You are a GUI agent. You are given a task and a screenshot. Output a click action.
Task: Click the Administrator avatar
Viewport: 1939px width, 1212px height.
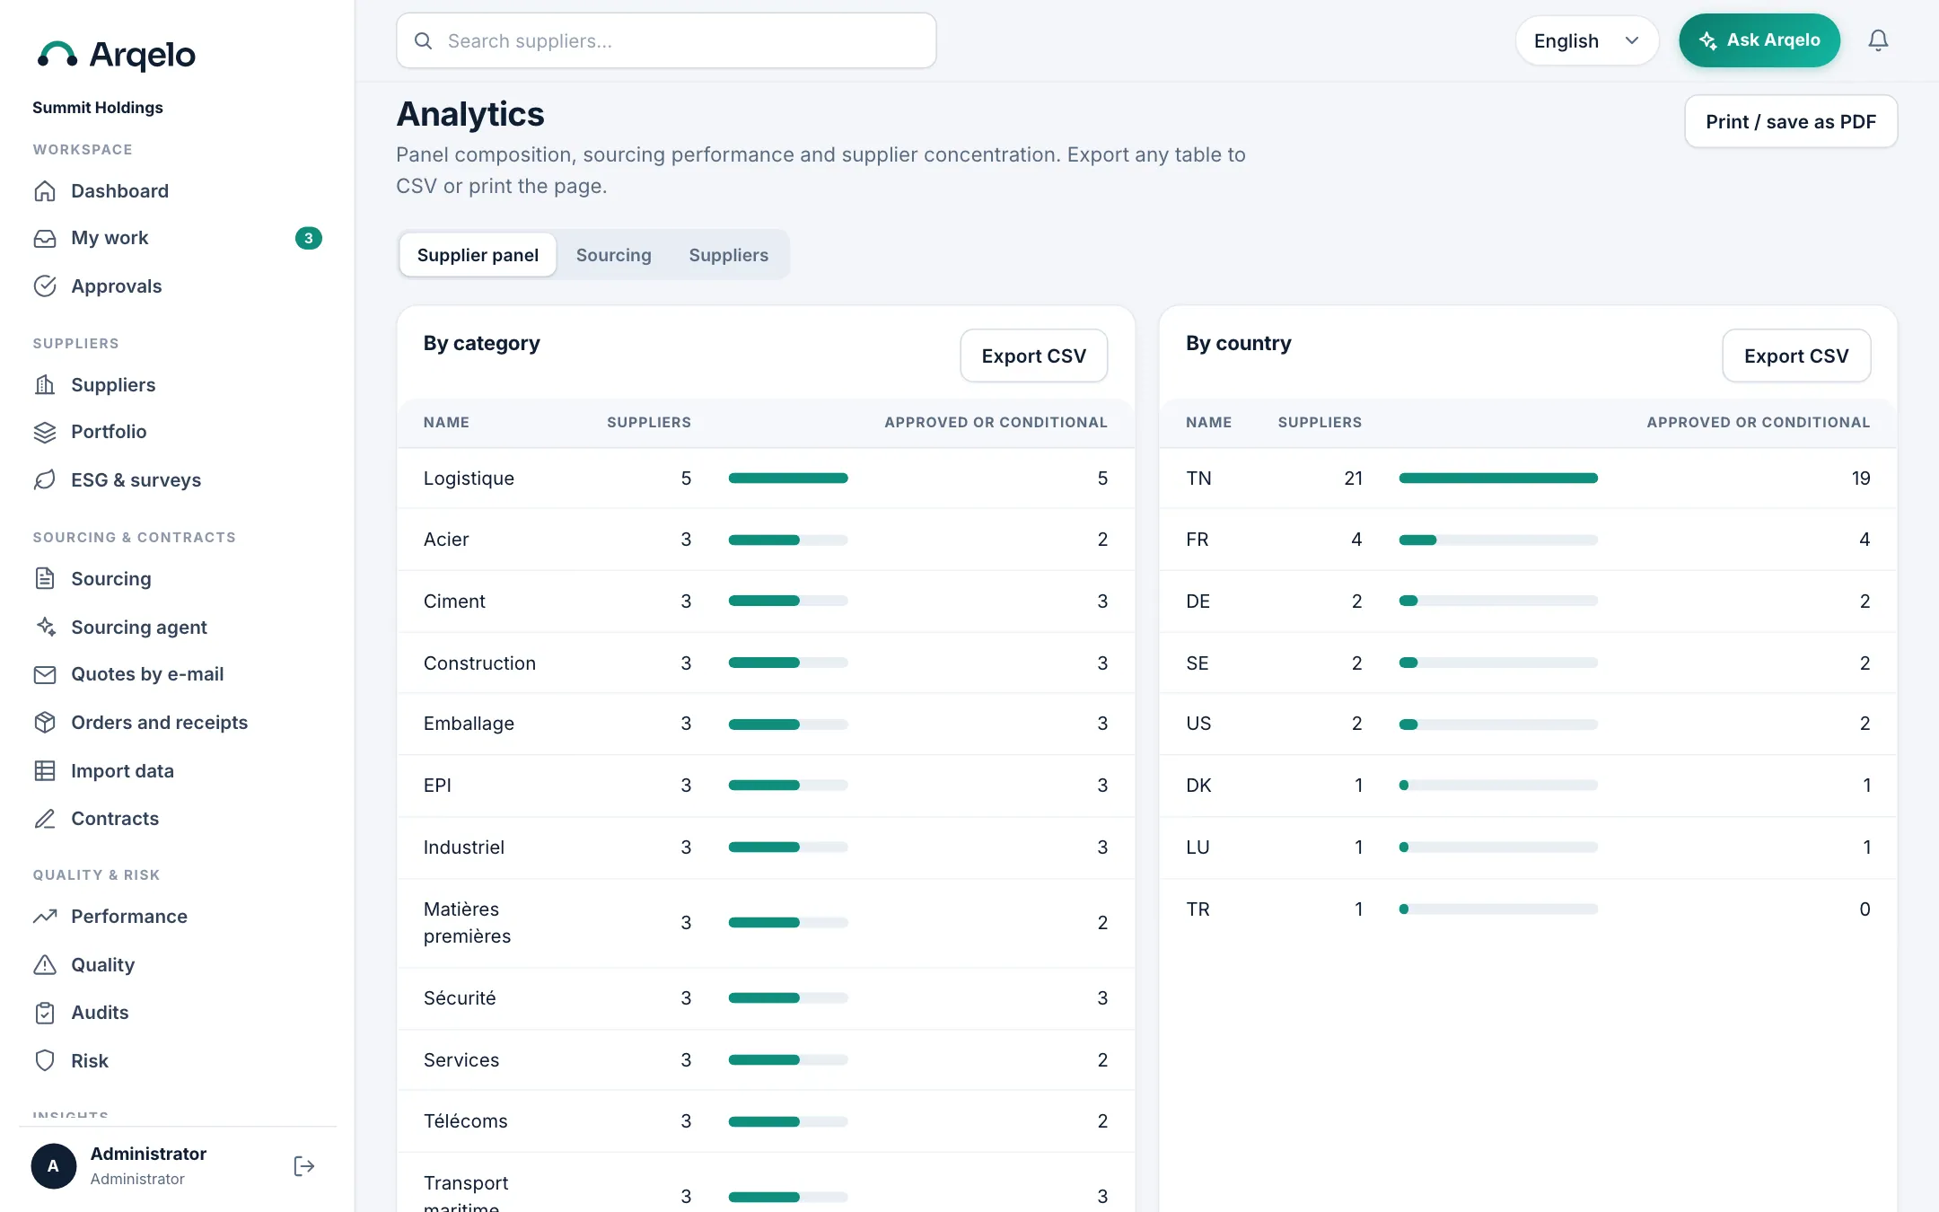click(x=54, y=1166)
